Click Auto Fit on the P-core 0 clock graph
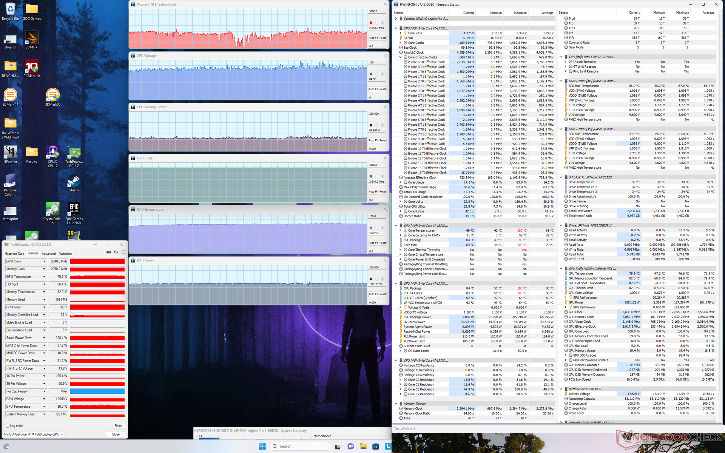The height and width of the screenshot is (453, 725). tap(373, 38)
